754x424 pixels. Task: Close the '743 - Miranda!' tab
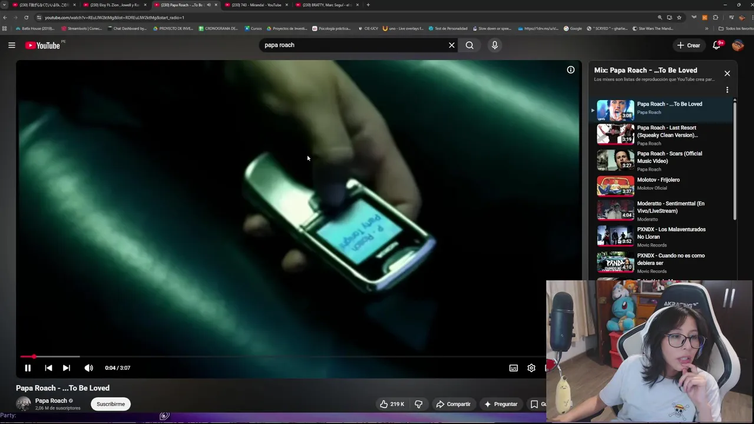(287, 5)
